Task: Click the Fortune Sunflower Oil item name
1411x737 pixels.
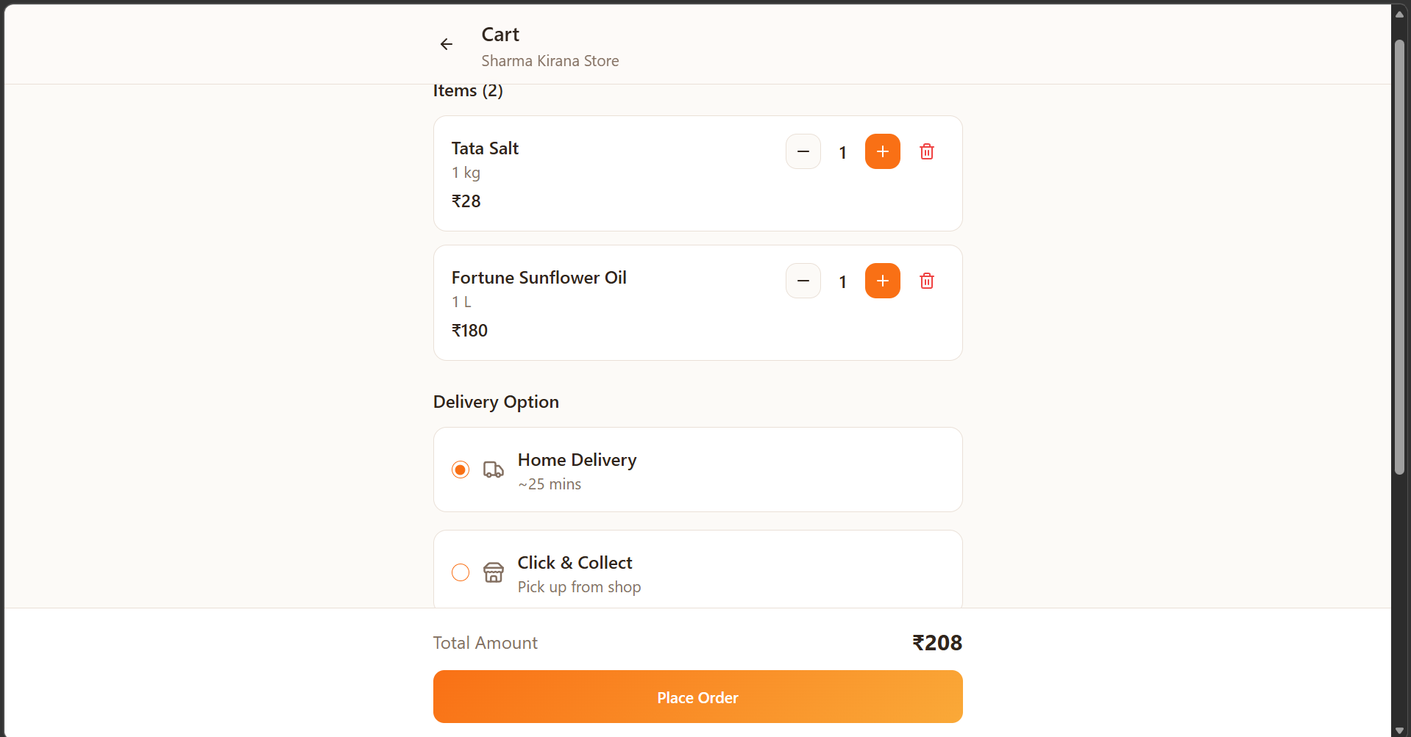Action: coord(539,278)
